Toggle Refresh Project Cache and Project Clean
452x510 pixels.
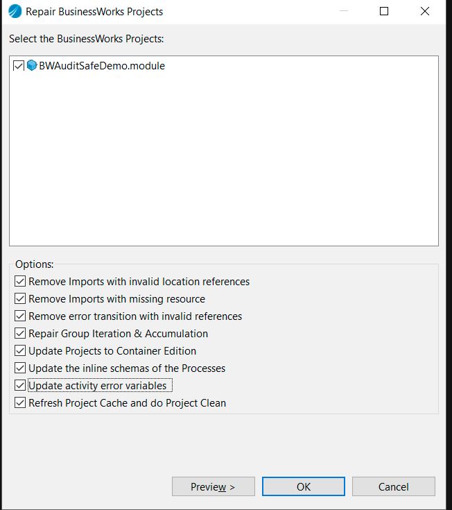click(x=19, y=403)
